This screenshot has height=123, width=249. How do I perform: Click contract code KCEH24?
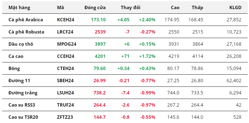[66, 20]
